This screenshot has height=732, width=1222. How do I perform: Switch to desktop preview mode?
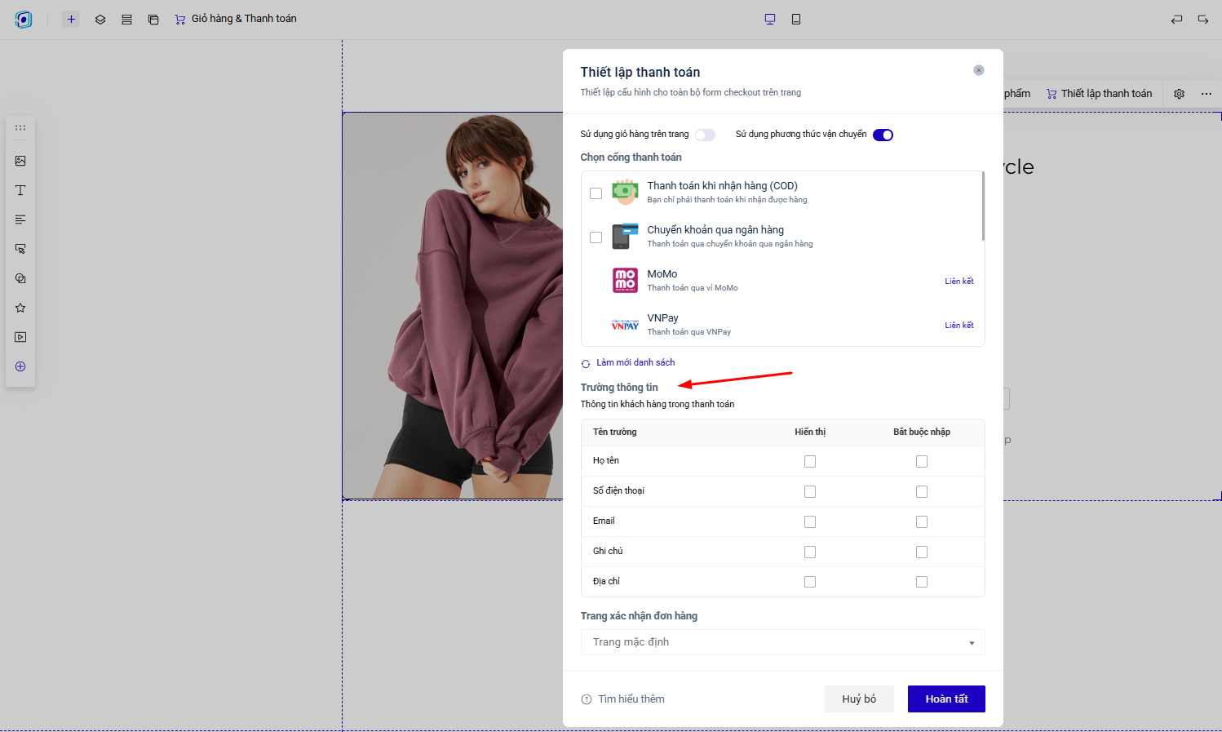[769, 19]
